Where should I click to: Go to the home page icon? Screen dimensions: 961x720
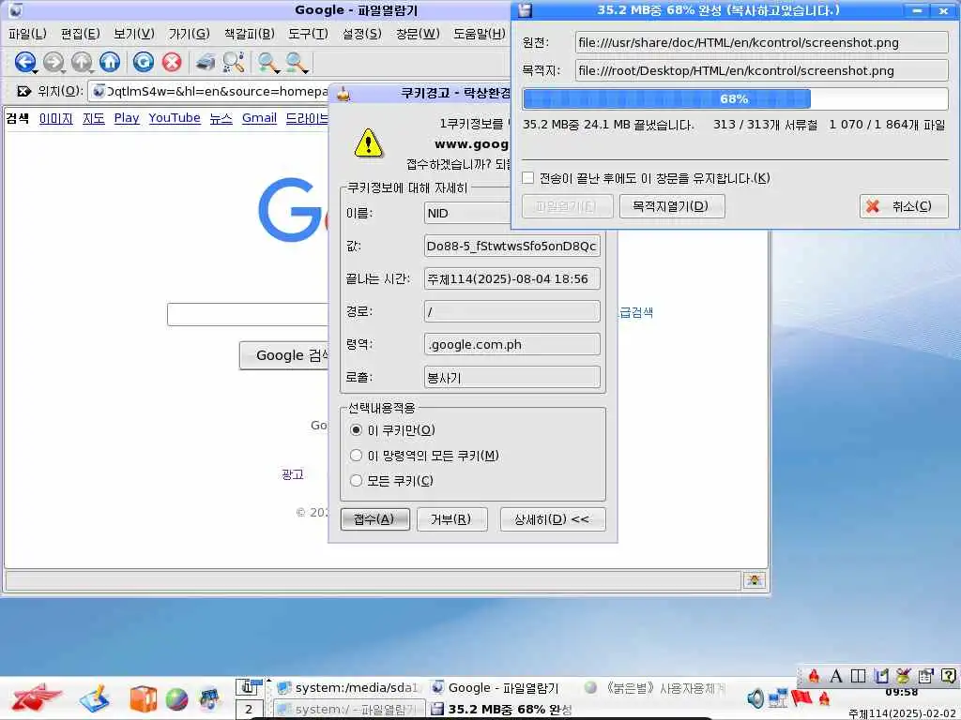[110, 61]
